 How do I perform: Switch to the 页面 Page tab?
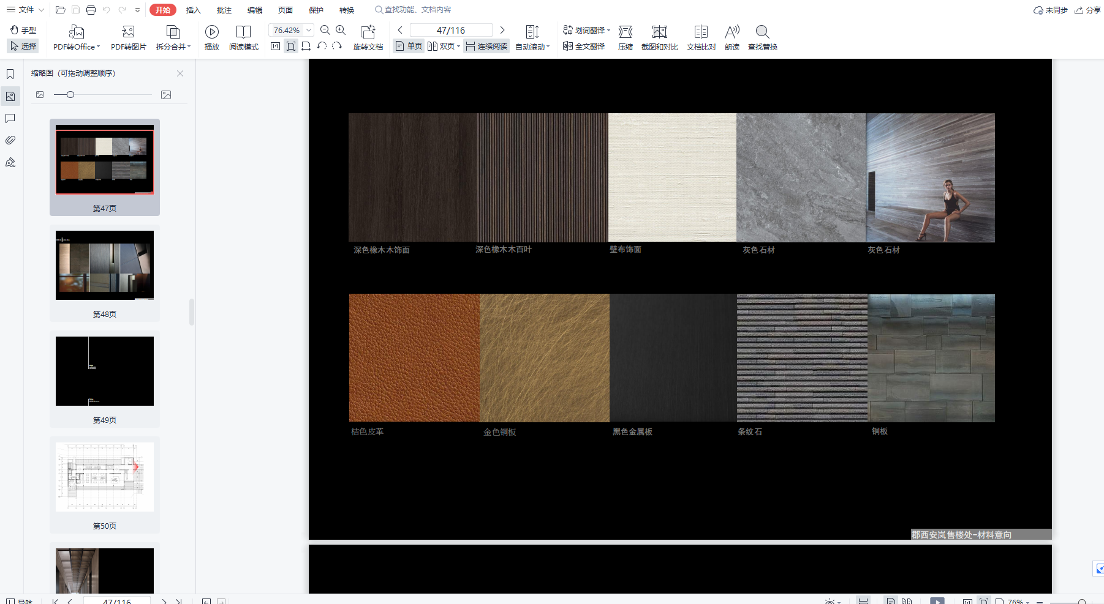coord(285,10)
